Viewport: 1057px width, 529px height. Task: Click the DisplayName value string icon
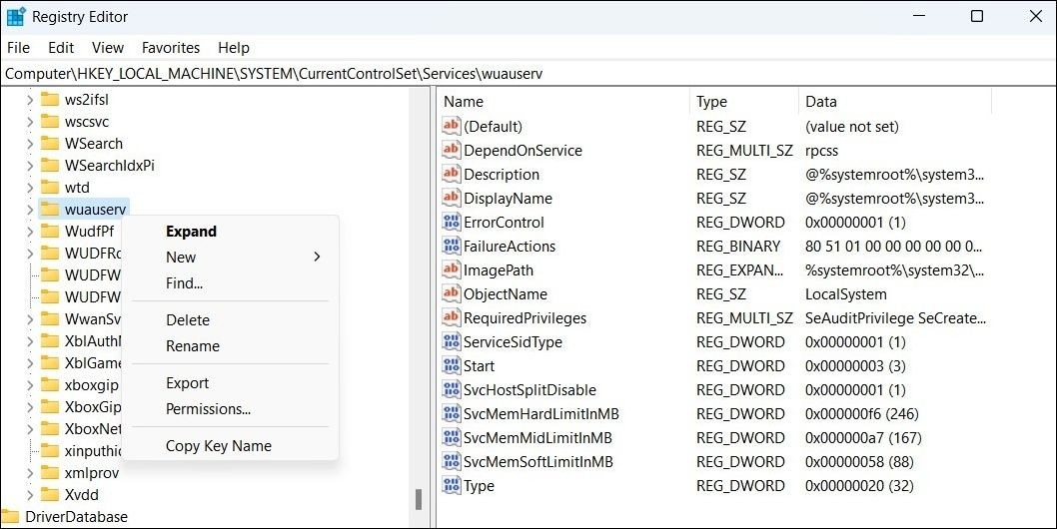point(451,198)
